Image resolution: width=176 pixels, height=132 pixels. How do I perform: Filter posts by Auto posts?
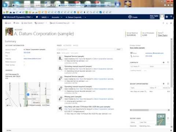65,53
